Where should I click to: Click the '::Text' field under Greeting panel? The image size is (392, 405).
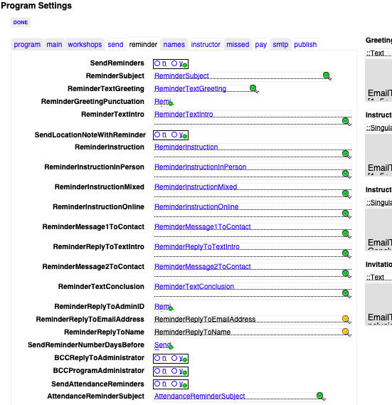(378, 53)
